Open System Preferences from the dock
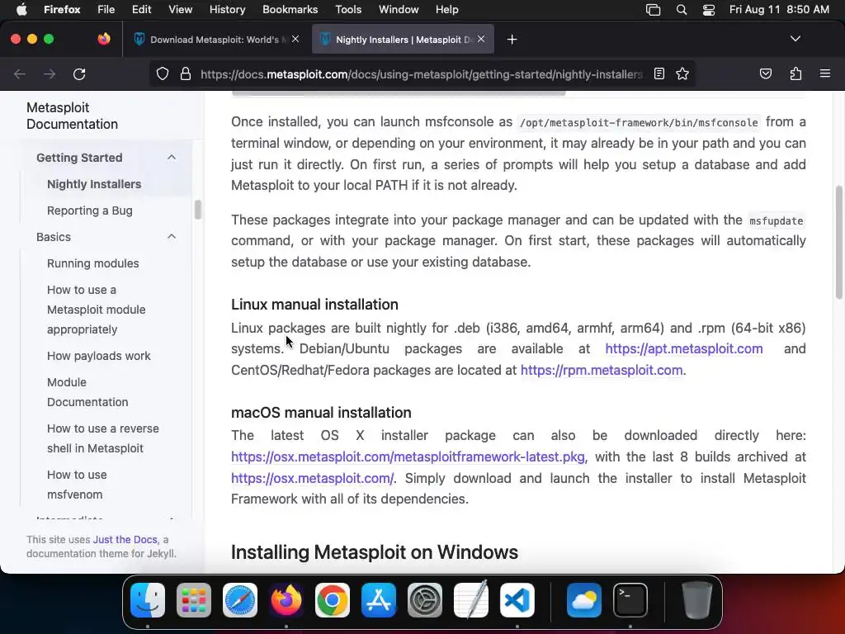Image resolution: width=845 pixels, height=634 pixels. pyautogui.click(x=425, y=599)
